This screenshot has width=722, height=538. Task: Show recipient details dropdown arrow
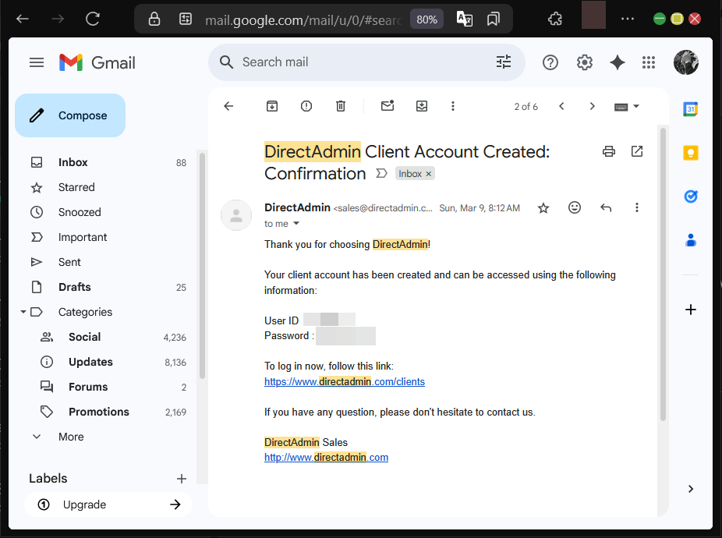click(x=296, y=224)
